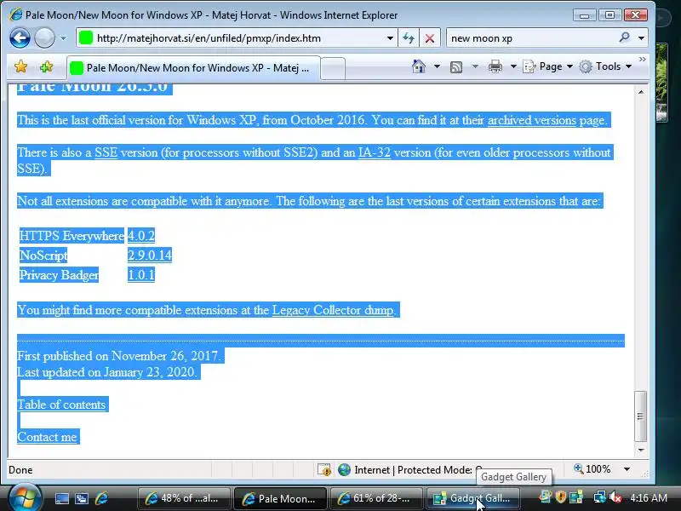Click the 4:16 AM clock
Image resolution: width=681 pixels, height=511 pixels.
click(x=649, y=497)
